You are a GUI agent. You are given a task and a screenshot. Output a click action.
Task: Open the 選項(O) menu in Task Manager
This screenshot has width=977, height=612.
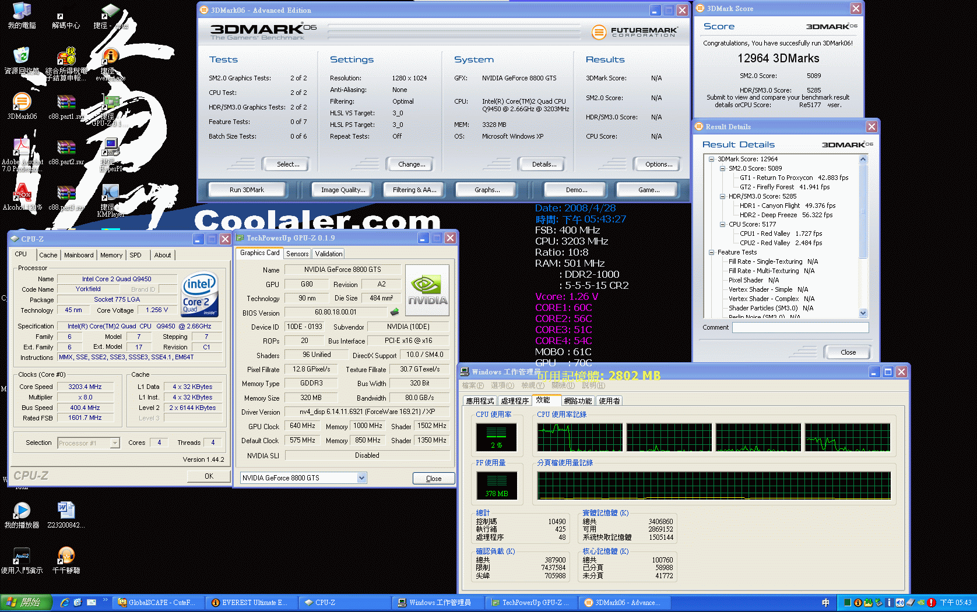(x=502, y=385)
